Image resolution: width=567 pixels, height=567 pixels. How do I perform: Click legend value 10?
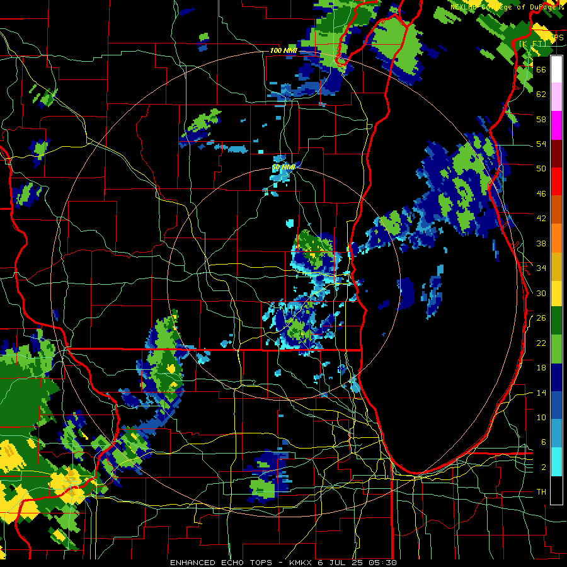tap(541, 417)
